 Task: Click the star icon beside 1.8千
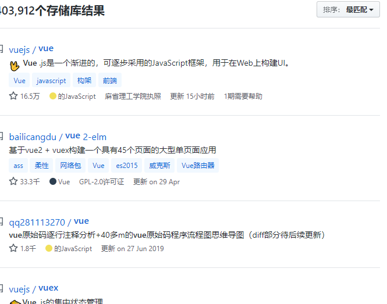coord(13,248)
